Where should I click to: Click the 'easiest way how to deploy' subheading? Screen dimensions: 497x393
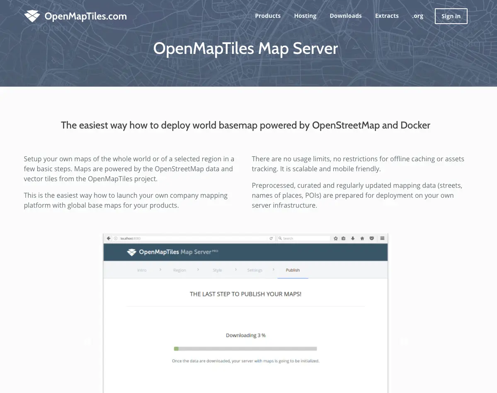246,125
